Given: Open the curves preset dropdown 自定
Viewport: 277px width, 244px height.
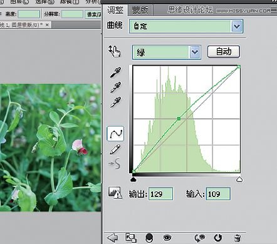Looking at the screenshot, I should point(186,26).
